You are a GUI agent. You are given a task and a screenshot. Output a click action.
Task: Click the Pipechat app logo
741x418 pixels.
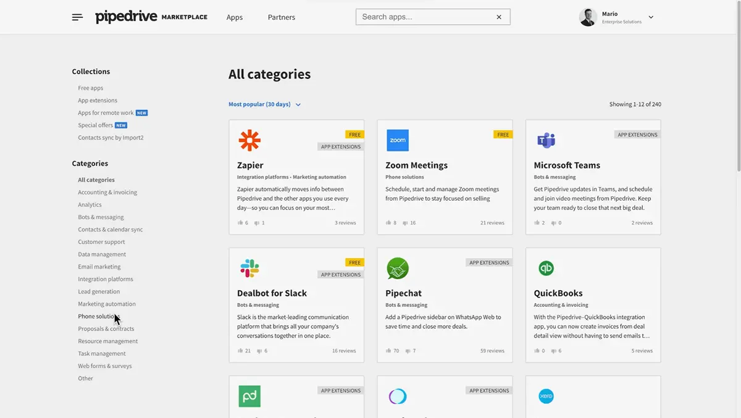click(398, 269)
